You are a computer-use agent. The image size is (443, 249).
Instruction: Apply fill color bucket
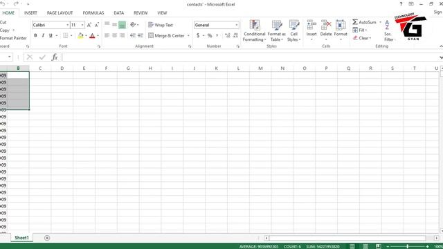coord(80,35)
